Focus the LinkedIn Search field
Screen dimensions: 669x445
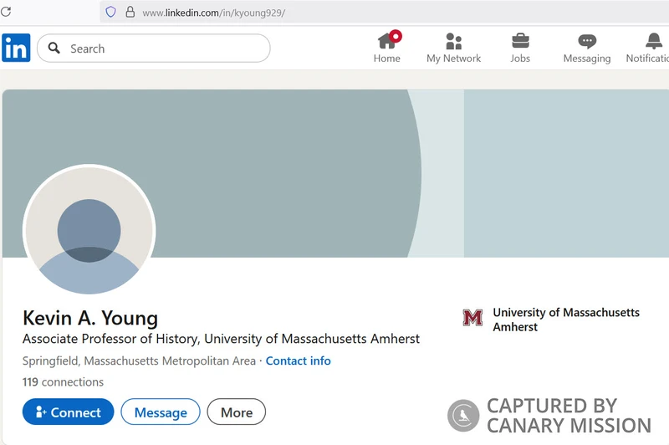tap(154, 49)
